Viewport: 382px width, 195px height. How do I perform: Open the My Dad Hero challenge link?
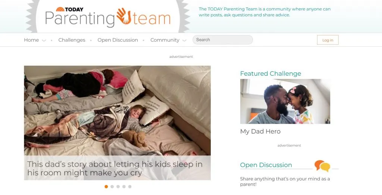click(260, 132)
